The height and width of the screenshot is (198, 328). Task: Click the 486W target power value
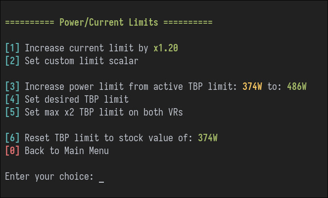(x=297, y=87)
